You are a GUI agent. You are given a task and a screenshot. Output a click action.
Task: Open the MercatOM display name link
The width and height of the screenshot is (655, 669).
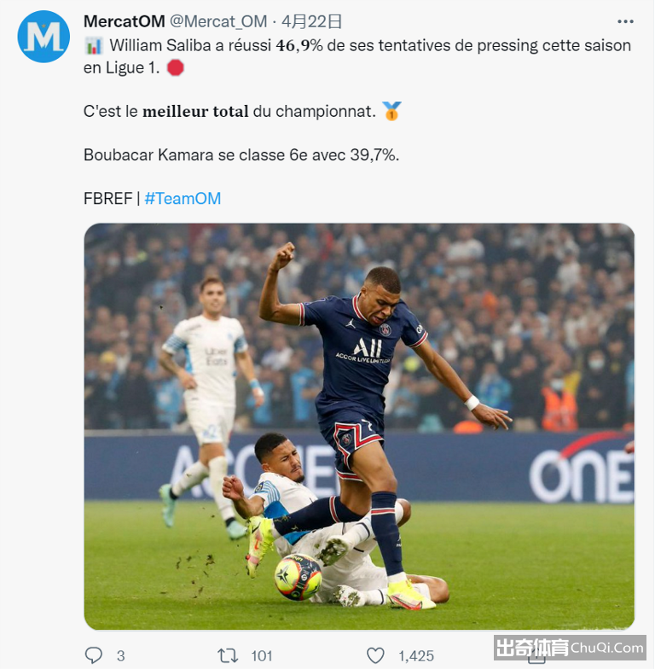[x=125, y=21]
